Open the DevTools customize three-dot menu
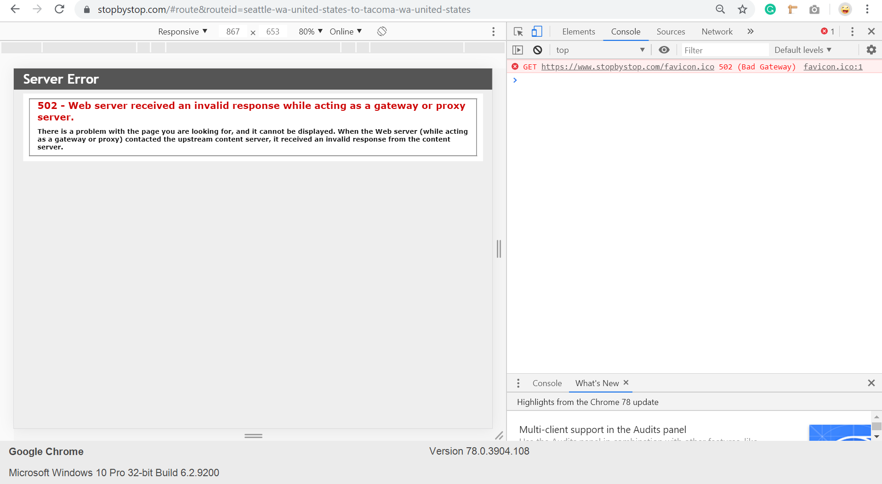Image resolution: width=882 pixels, height=484 pixels. (x=852, y=31)
